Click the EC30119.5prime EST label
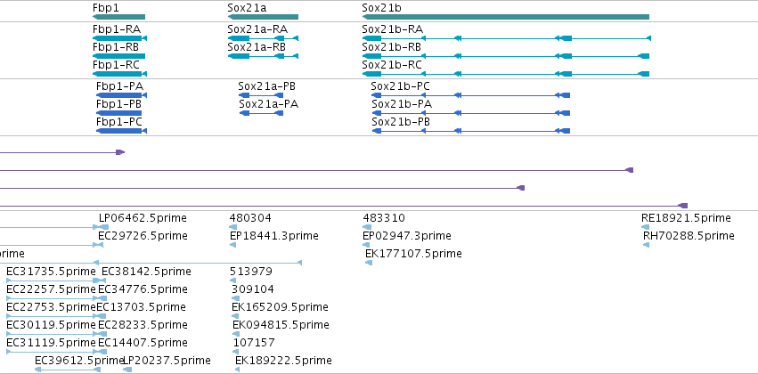Viewport: 758px width, 374px height. click(x=52, y=325)
